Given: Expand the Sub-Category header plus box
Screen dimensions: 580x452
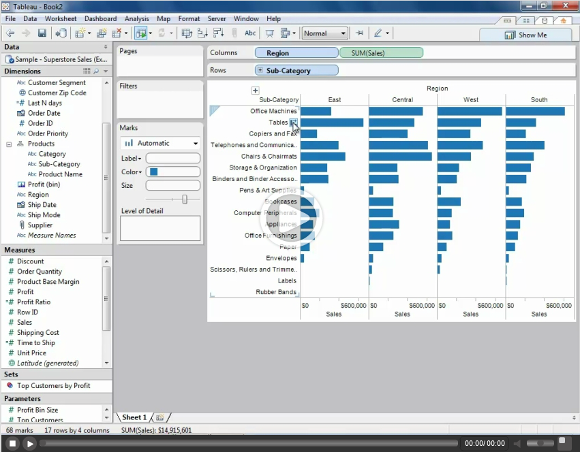Looking at the screenshot, I should [x=255, y=90].
